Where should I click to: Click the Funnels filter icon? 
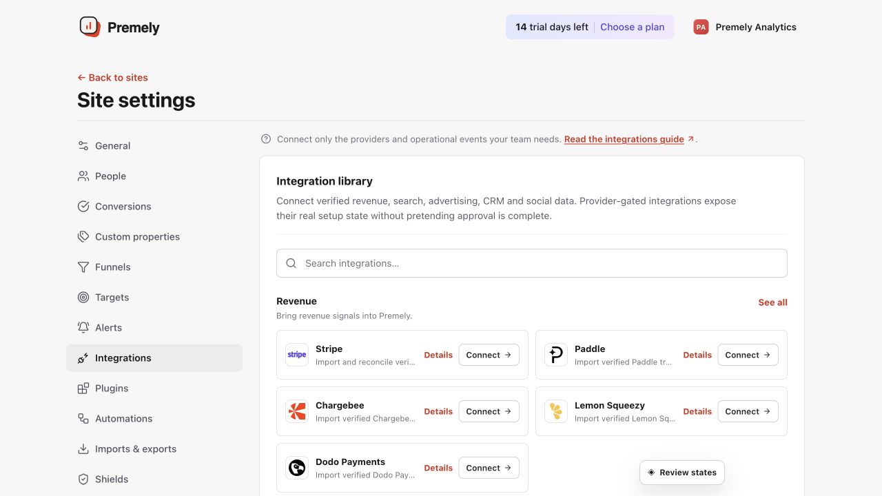(83, 267)
